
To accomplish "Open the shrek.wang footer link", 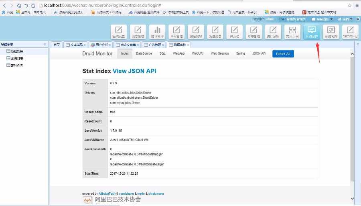I will pos(156,194).
